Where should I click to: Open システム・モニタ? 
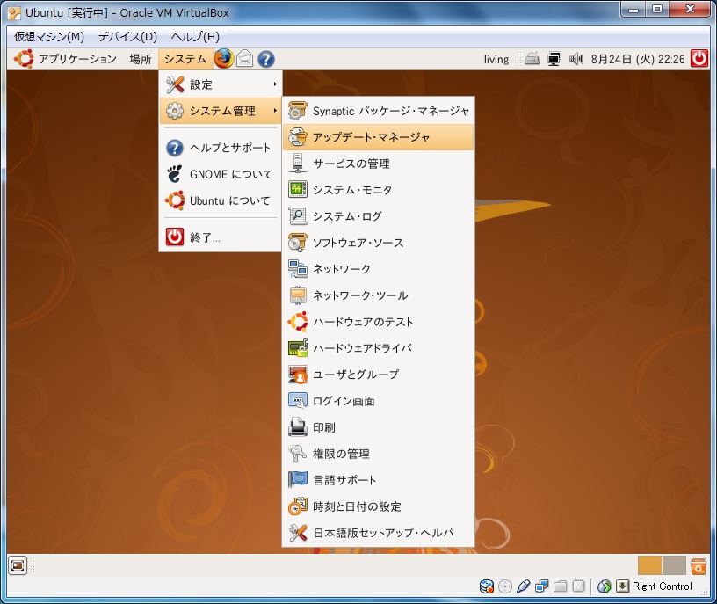pyautogui.click(x=378, y=190)
